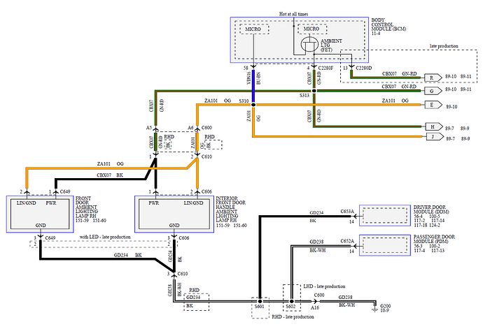Click the R off-page connector arrow

click(x=433, y=77)
